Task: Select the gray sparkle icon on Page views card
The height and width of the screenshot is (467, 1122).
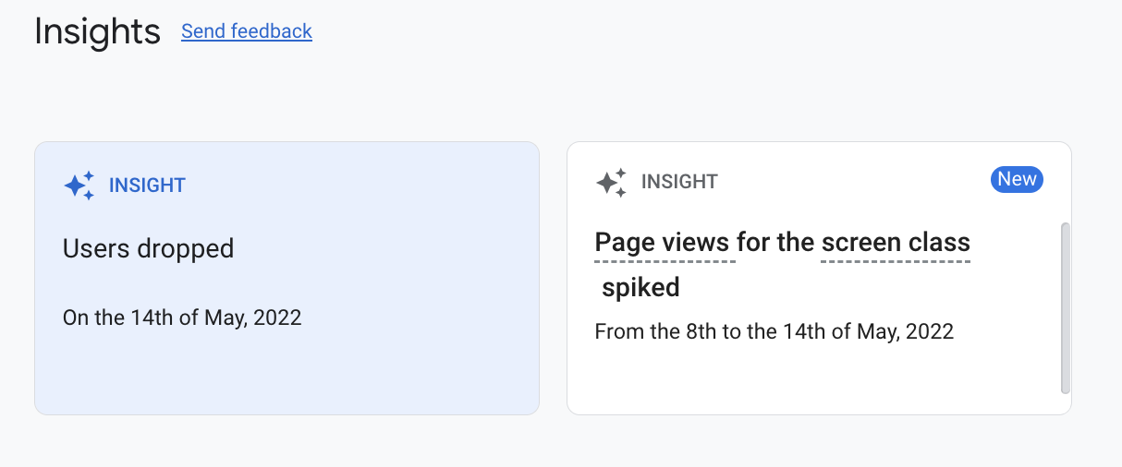Action: 612,182
